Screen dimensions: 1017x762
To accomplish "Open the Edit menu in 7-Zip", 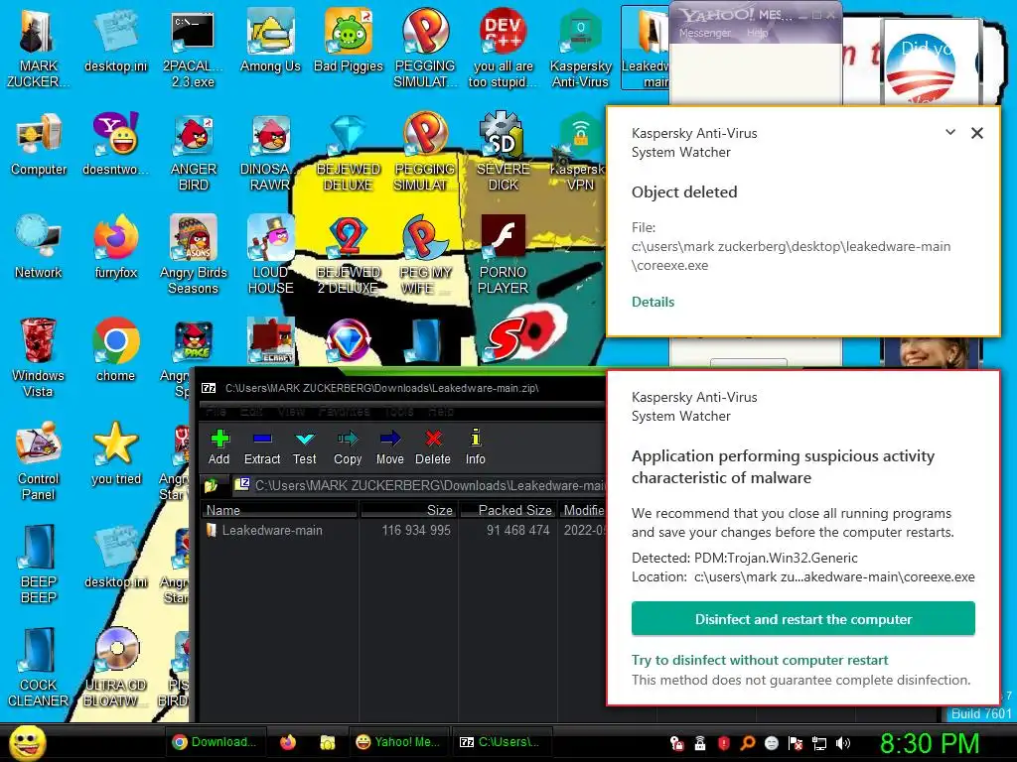I will (x=251, y=411).
